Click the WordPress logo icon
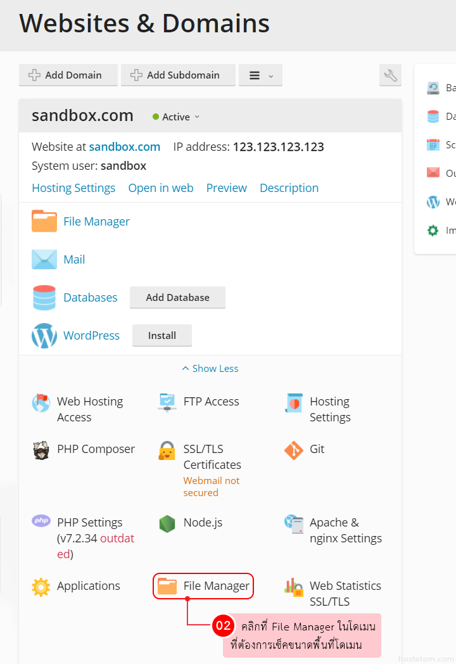456x664 pixels. (x=44, y=336)
